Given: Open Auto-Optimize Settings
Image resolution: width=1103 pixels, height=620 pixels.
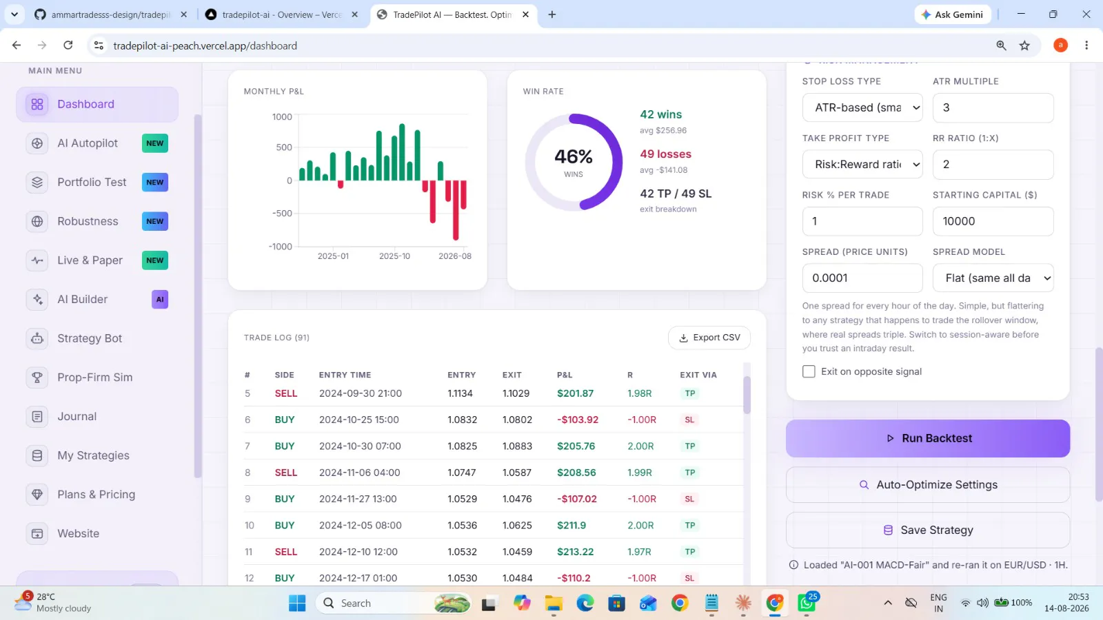Looking at the screenshot, I should pos(928,485).
